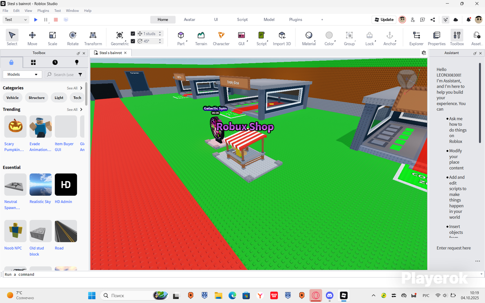The image size is (485, 303).
Task: Filter by Vehicle category
Action: coord(12,98)
